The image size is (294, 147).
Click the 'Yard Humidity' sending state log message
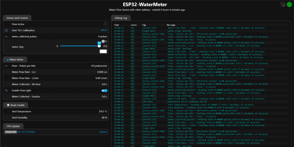pyautogui.click(x=208, y=108)
